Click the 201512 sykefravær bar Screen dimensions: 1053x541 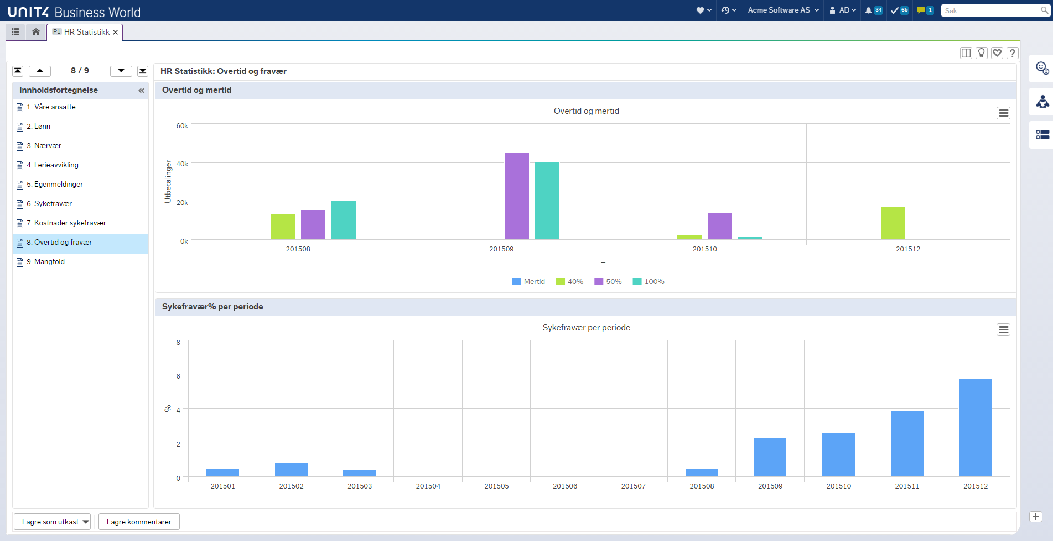pos(975,428)
